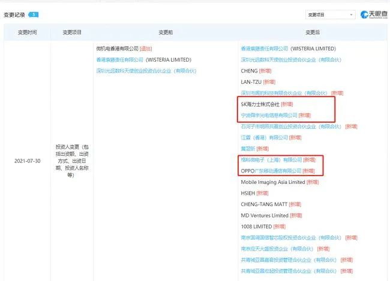
Task: Open the 江霖(香港)有限公司 link
Action: [264, 138]
